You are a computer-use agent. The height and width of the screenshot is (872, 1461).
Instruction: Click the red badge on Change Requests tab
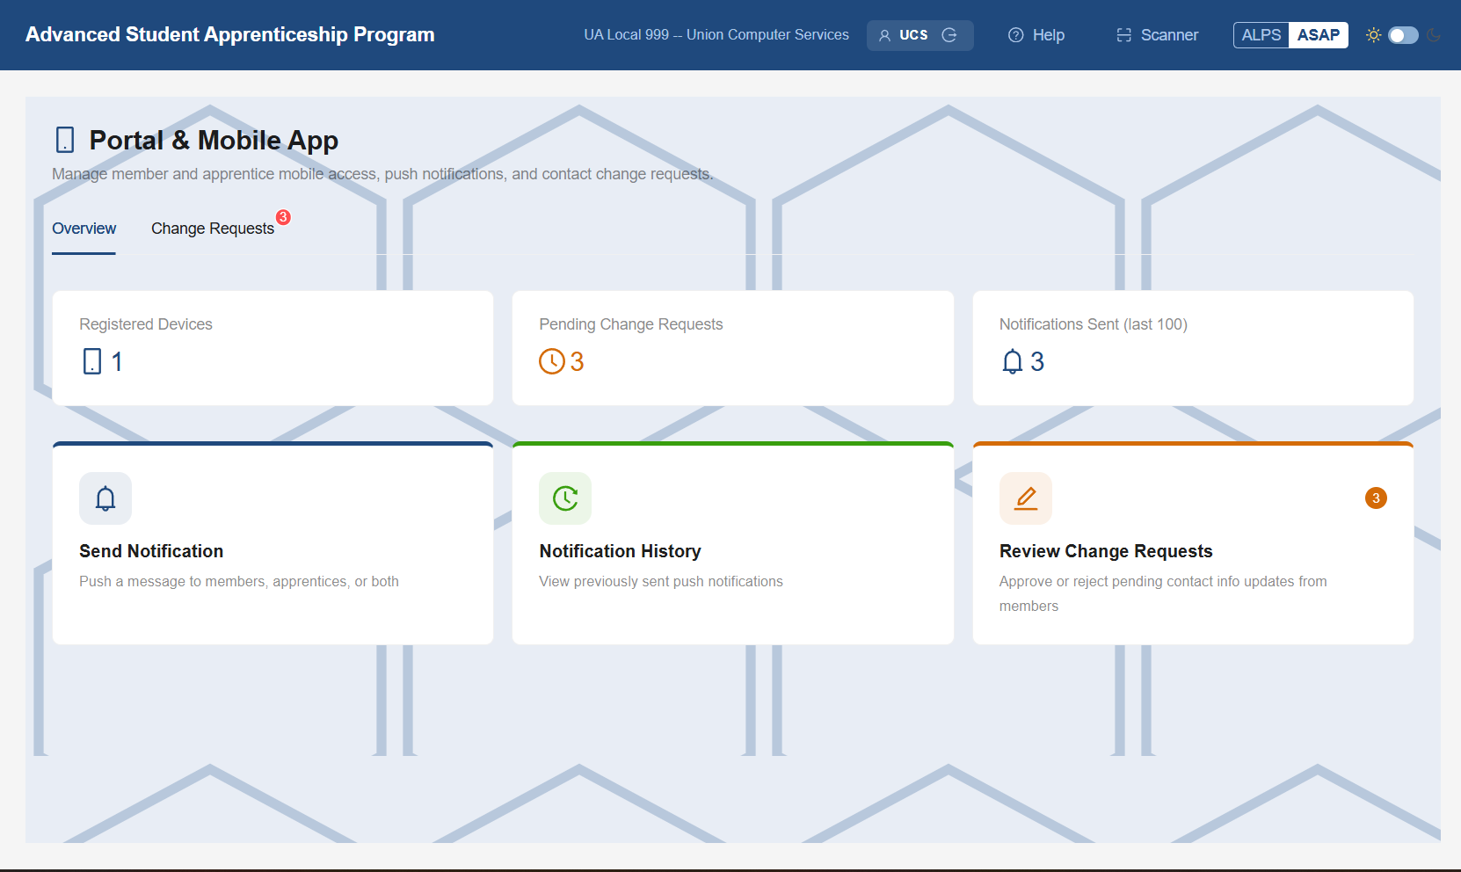[x=283, y=217]
